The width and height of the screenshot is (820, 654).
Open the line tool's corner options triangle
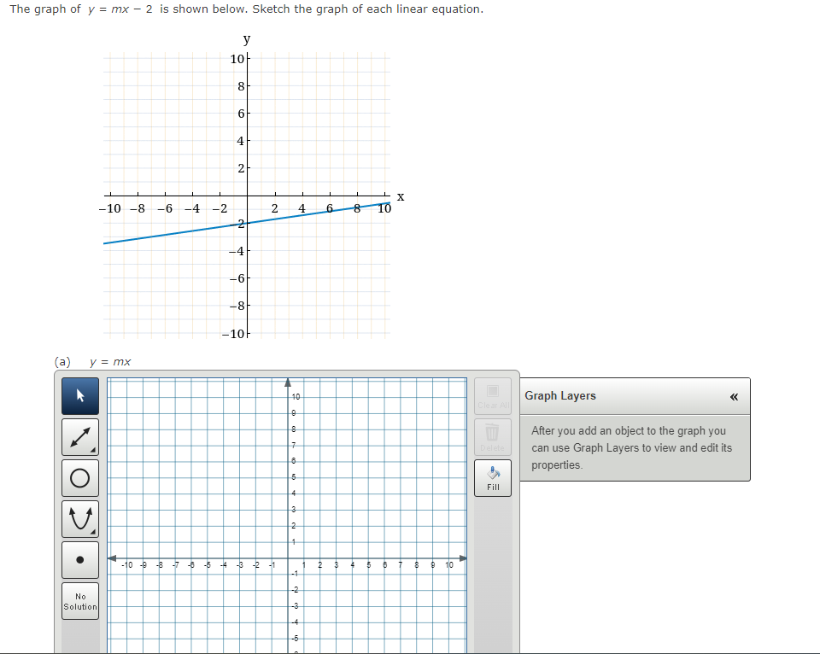click(x=92, y=449)
